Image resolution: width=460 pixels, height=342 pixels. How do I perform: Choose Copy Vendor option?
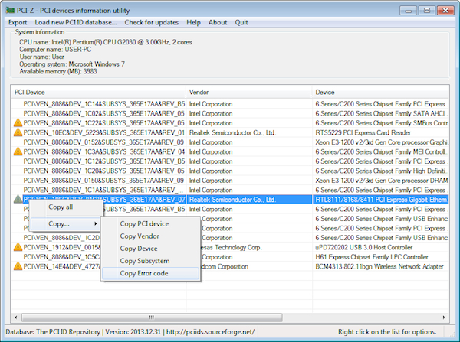click(x=150, y=236)
